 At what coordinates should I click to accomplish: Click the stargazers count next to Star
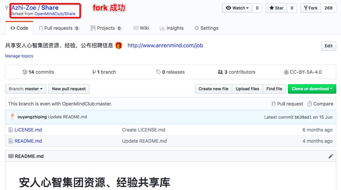point(292,8)
